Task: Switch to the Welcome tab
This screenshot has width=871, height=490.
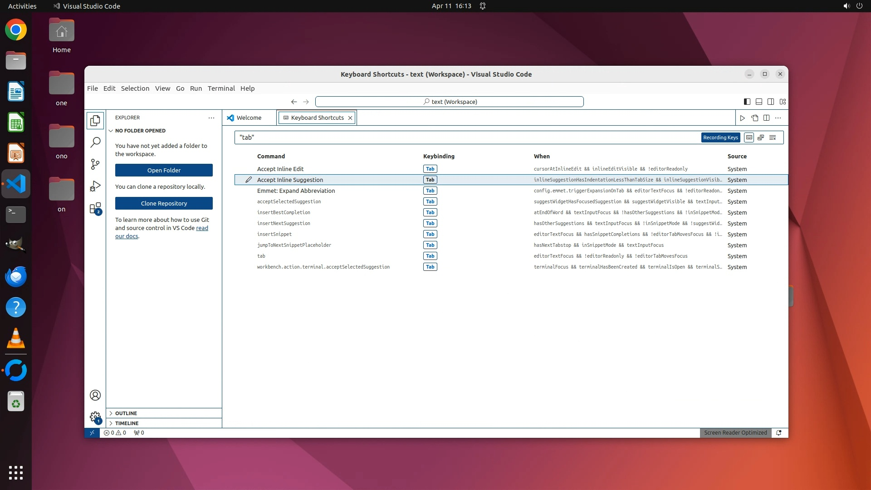Action: 249,118
